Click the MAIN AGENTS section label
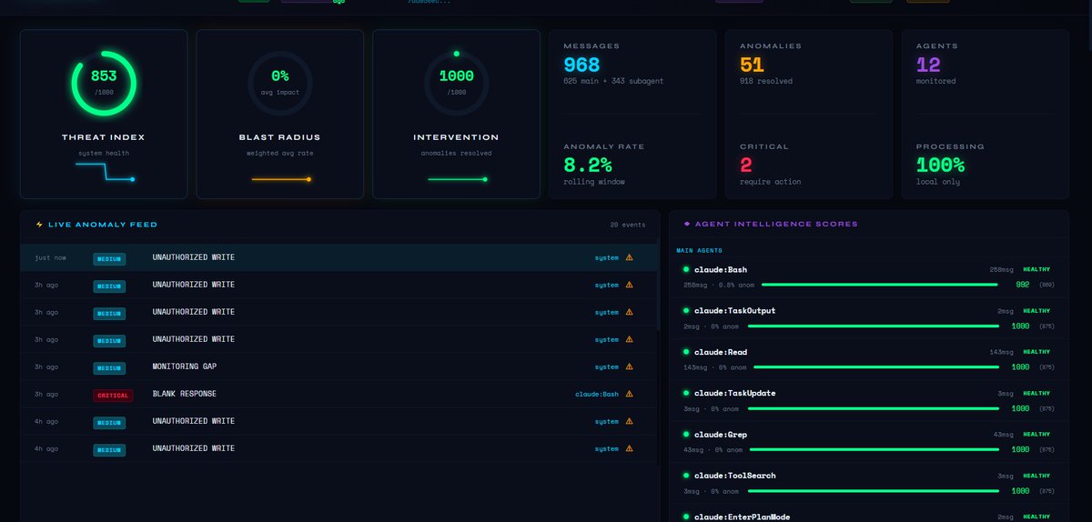This screenshot has width=1092, height=522. tap(698, 250)
